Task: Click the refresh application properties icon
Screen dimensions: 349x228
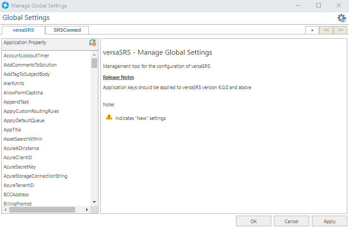Action: tap(92, 43)
